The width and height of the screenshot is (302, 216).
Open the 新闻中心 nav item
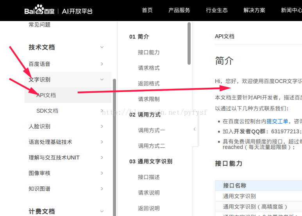click(x=291, y=10)
